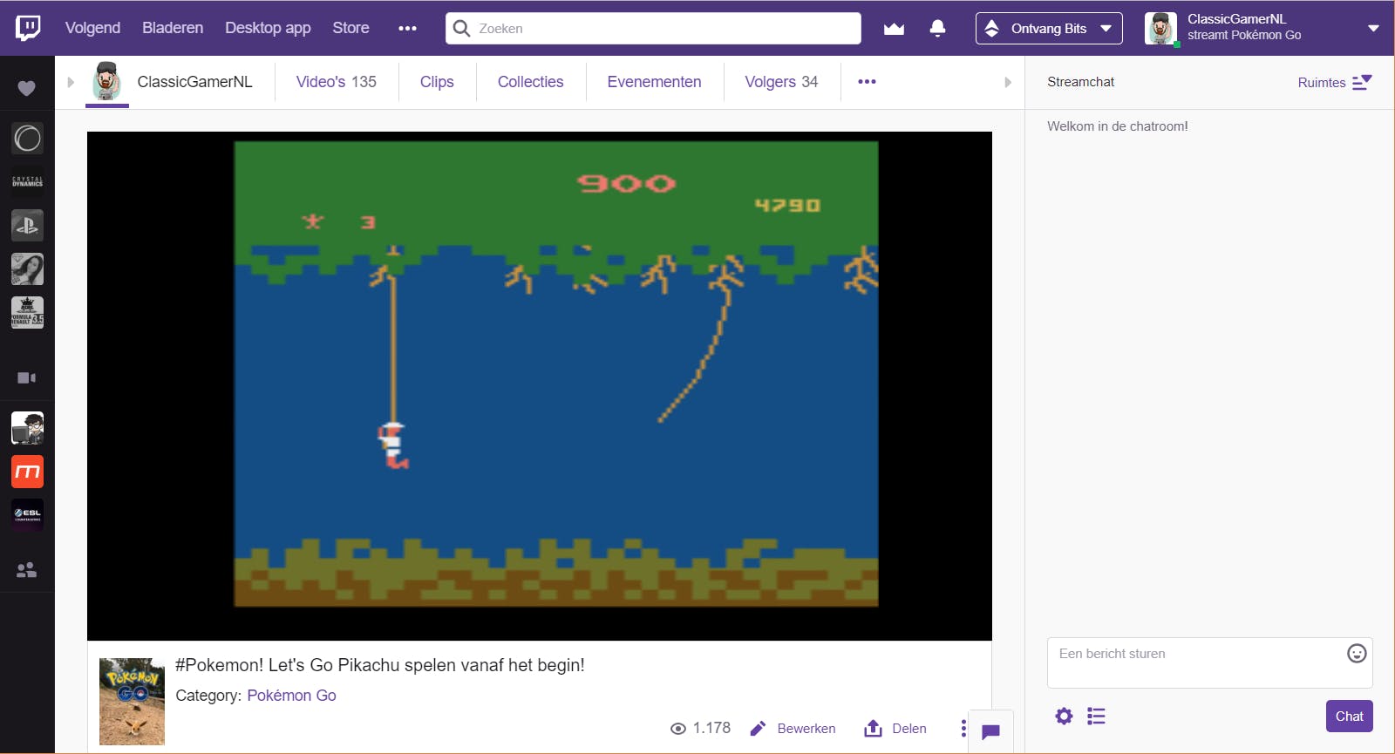Image resolution: width=1395 pixels, height=754 pixels.
Task: Open the woman-avatar channel in sidebar
Action: pyautogui.click(x=27, y=268)
